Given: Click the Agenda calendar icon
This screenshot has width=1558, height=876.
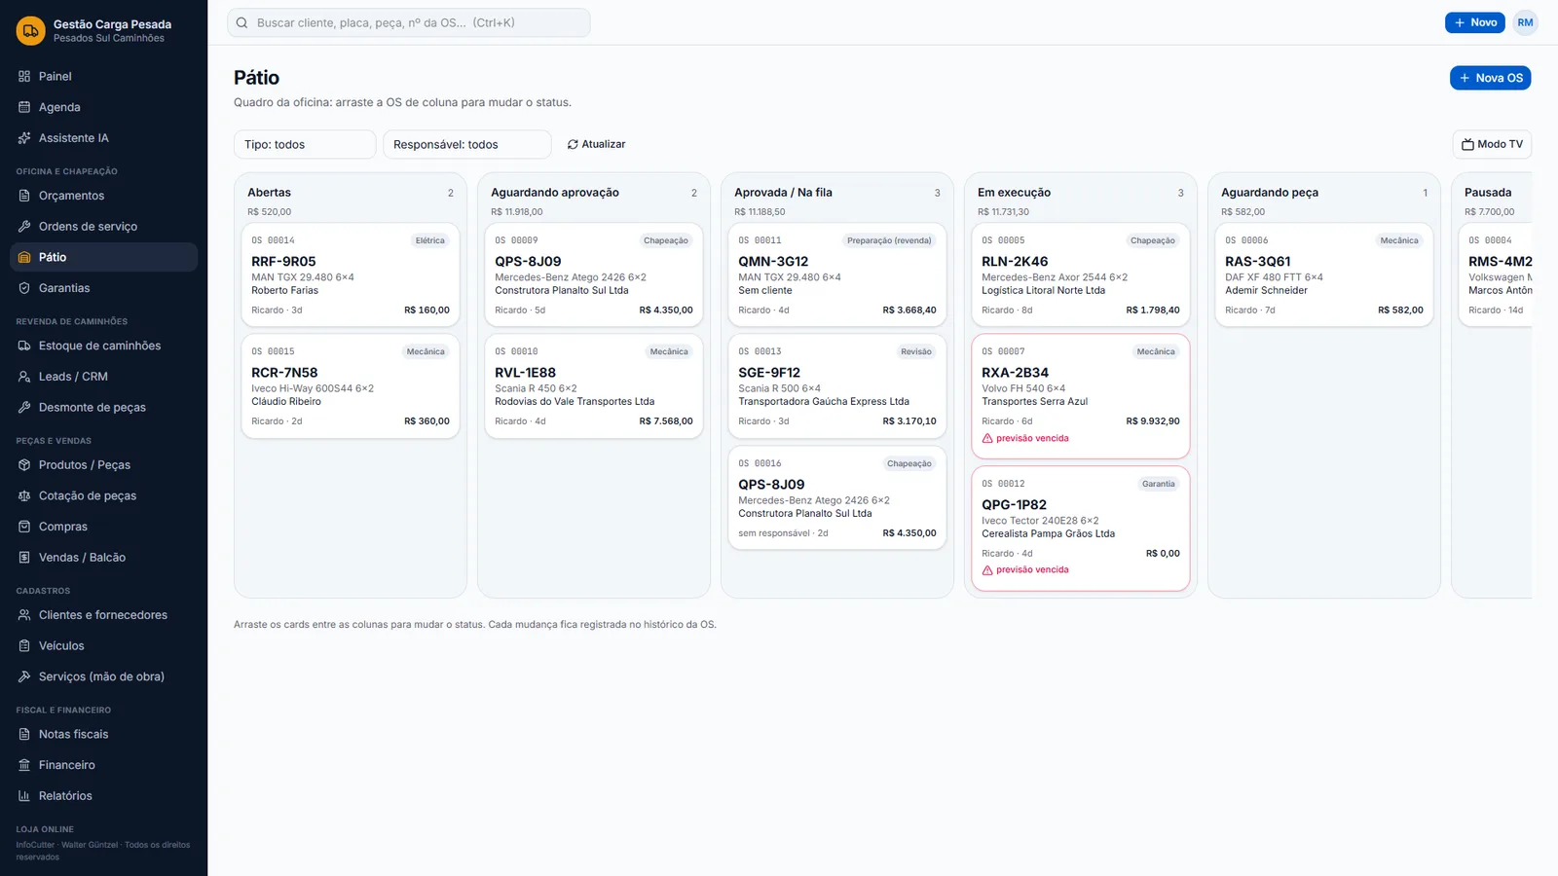Looking at the screenshot, I should tap(24, 107).
